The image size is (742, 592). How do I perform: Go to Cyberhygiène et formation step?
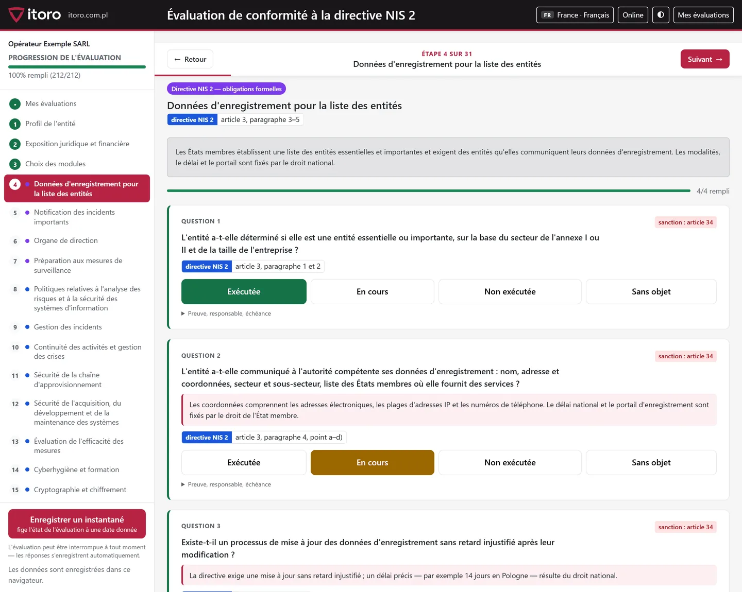pos(77,469)
